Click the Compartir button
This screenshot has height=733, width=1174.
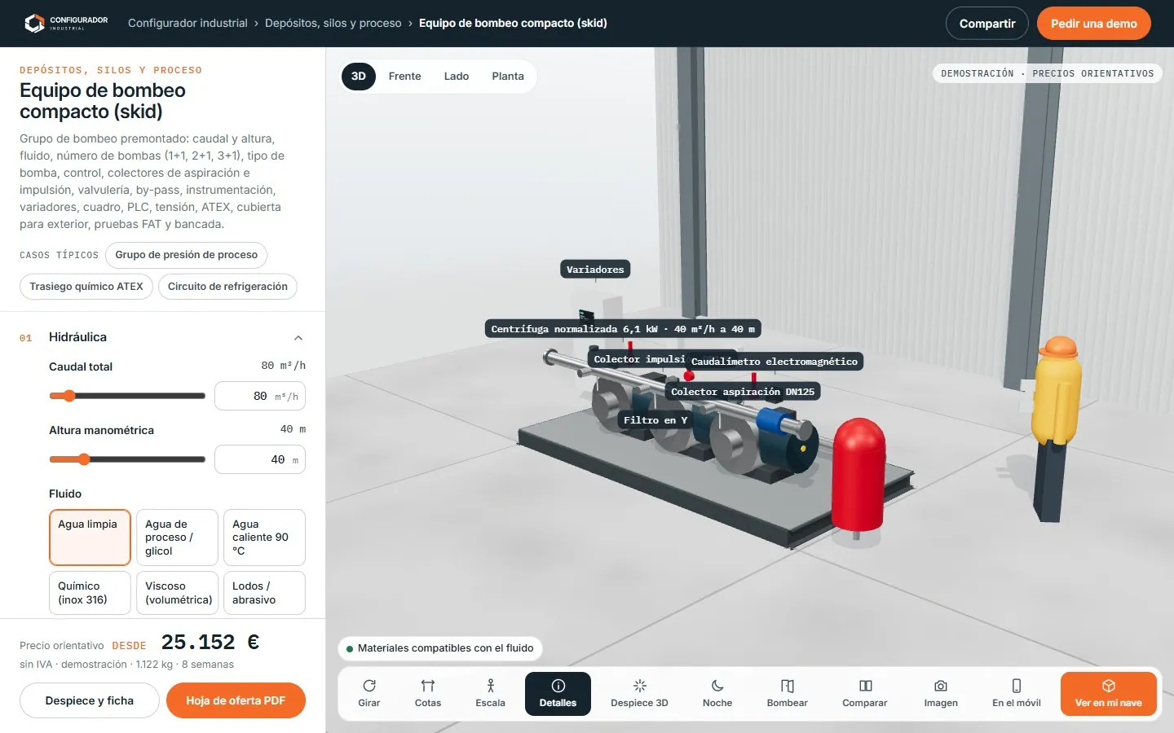[987, 24]
